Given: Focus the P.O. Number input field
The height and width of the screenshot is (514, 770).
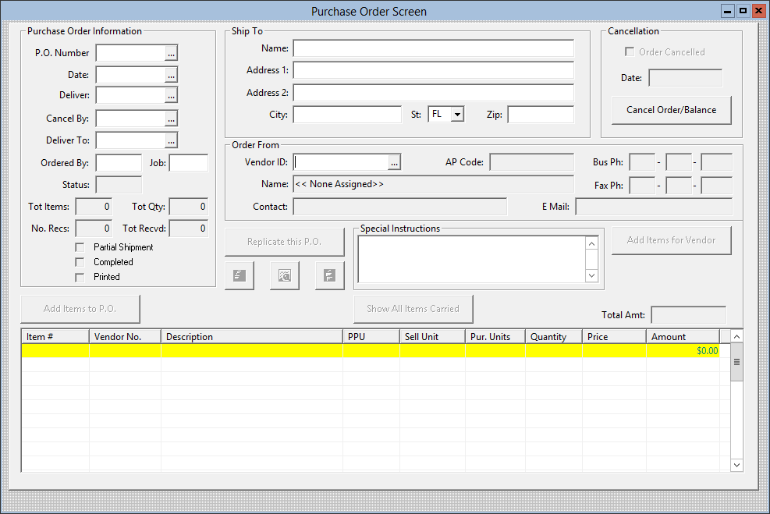Looking at the screenshot, I should pyautogui.click(x=130, y=53).
